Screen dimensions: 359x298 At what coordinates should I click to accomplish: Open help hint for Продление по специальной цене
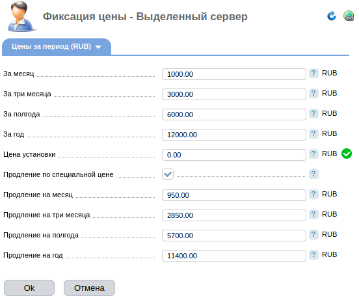pyautogui.click(x=313, y=174)
